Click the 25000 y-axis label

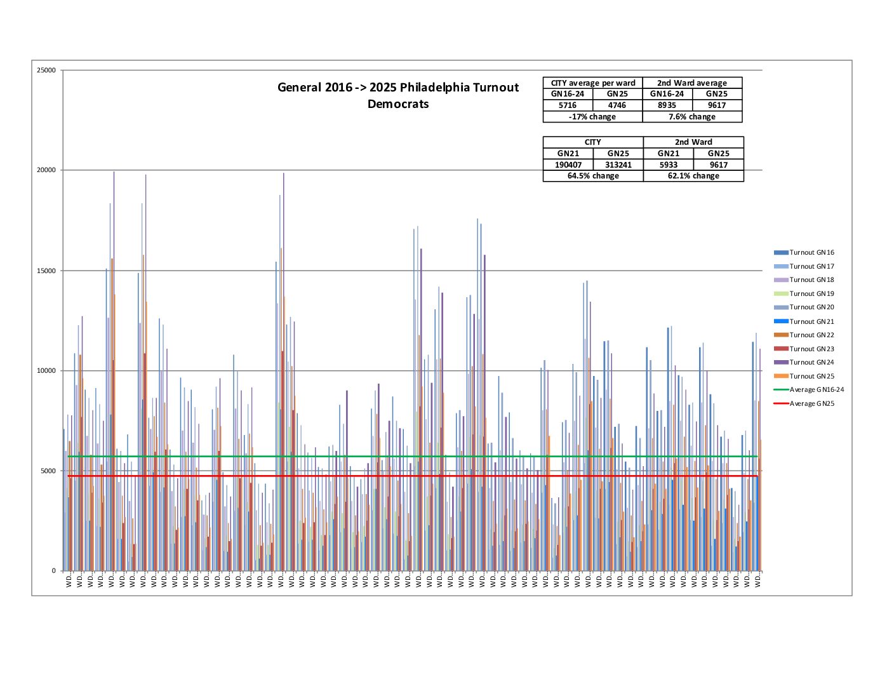(46, 70)
